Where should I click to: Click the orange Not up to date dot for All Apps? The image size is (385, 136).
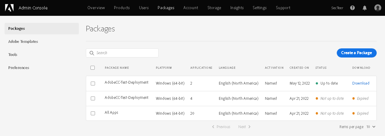(x=317, y=113)
